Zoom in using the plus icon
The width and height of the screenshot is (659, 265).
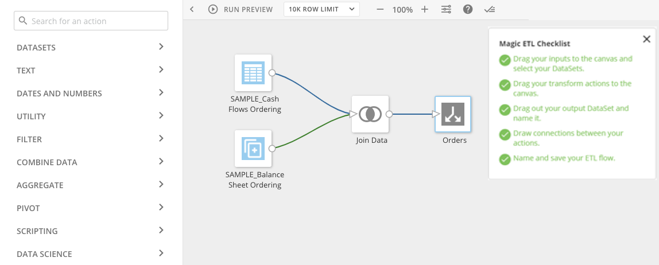425,9
